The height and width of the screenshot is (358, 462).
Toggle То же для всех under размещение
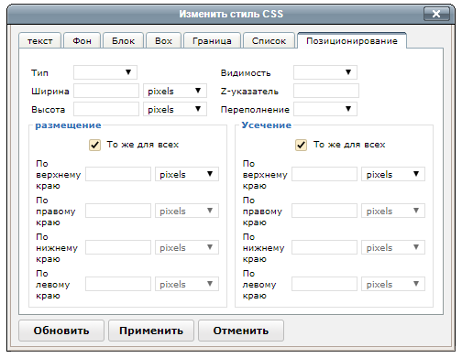[94, 145]
